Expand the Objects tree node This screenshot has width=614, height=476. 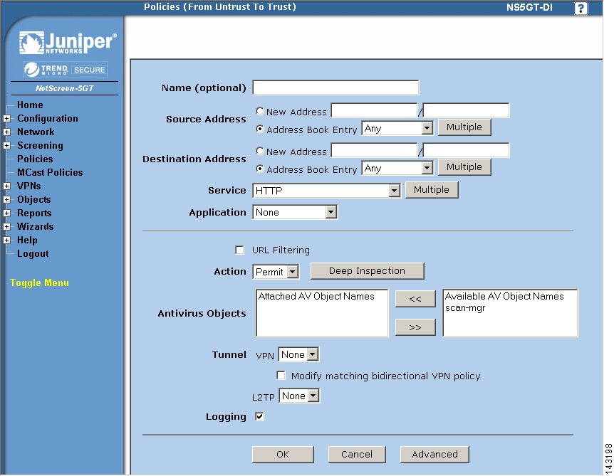[6, 200]
